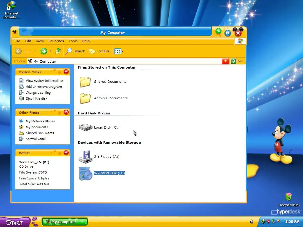Click the Shared Documents folder label
303x227 pixels.
(110, 82)
